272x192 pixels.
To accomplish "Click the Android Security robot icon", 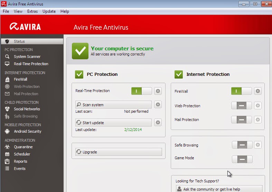I will coord(7,131).
